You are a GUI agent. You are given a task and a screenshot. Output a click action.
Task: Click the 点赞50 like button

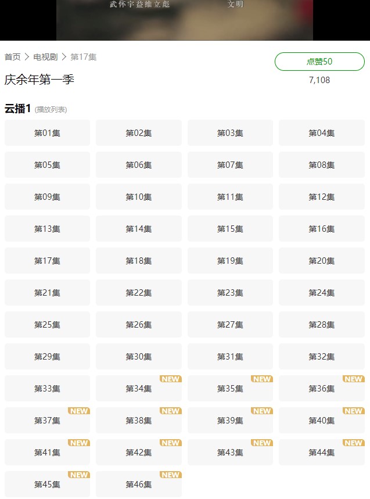coord(319,62)
